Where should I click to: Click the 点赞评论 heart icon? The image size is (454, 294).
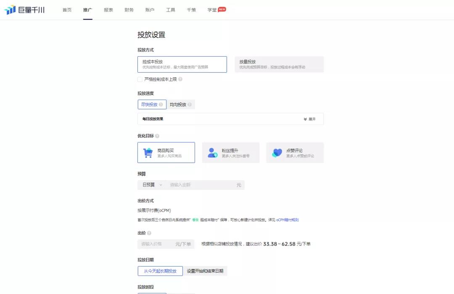pyautogui.click(x=277, y=153)
